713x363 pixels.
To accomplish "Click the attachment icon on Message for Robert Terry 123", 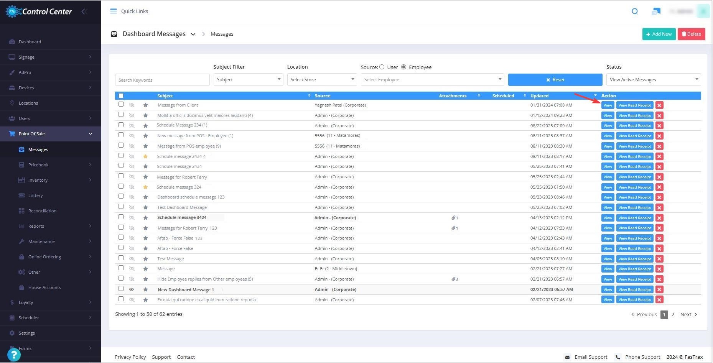I will click(x=454, y=228).
